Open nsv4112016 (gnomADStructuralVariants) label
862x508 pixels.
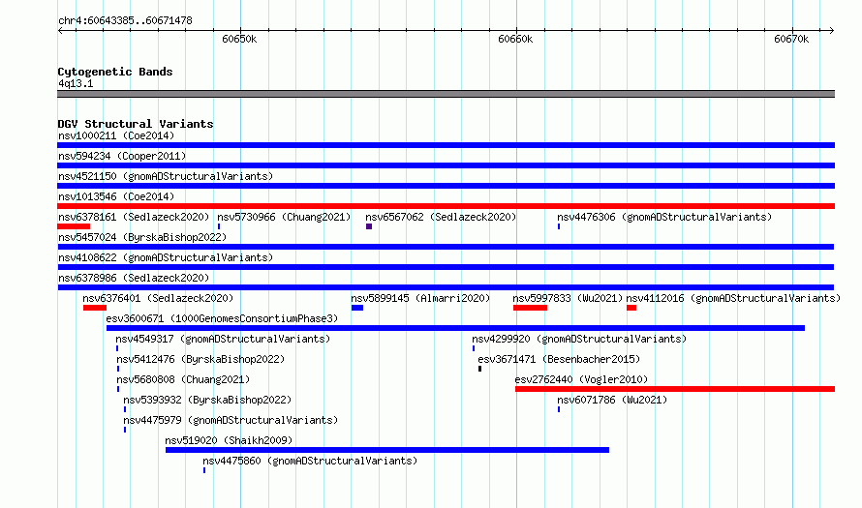pos(733,298)
